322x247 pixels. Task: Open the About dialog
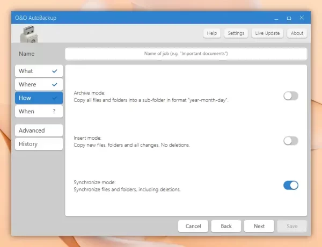pyautogui.click(x=297, y=33)
